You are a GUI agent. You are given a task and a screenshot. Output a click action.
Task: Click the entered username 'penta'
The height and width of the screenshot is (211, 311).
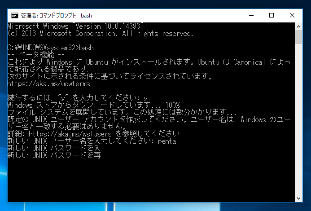tap(167, 141)
